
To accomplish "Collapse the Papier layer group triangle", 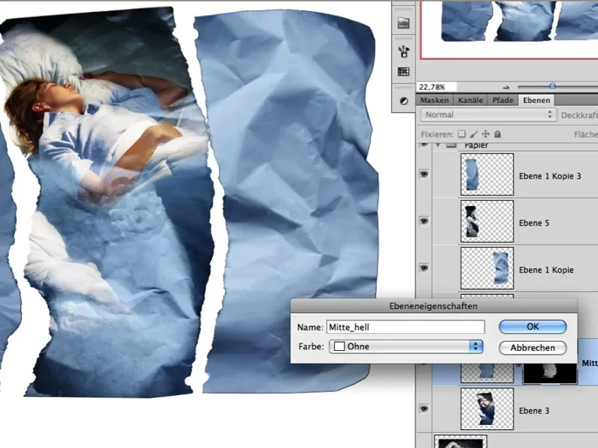I will pyautogui.click(x=438, y=145).
